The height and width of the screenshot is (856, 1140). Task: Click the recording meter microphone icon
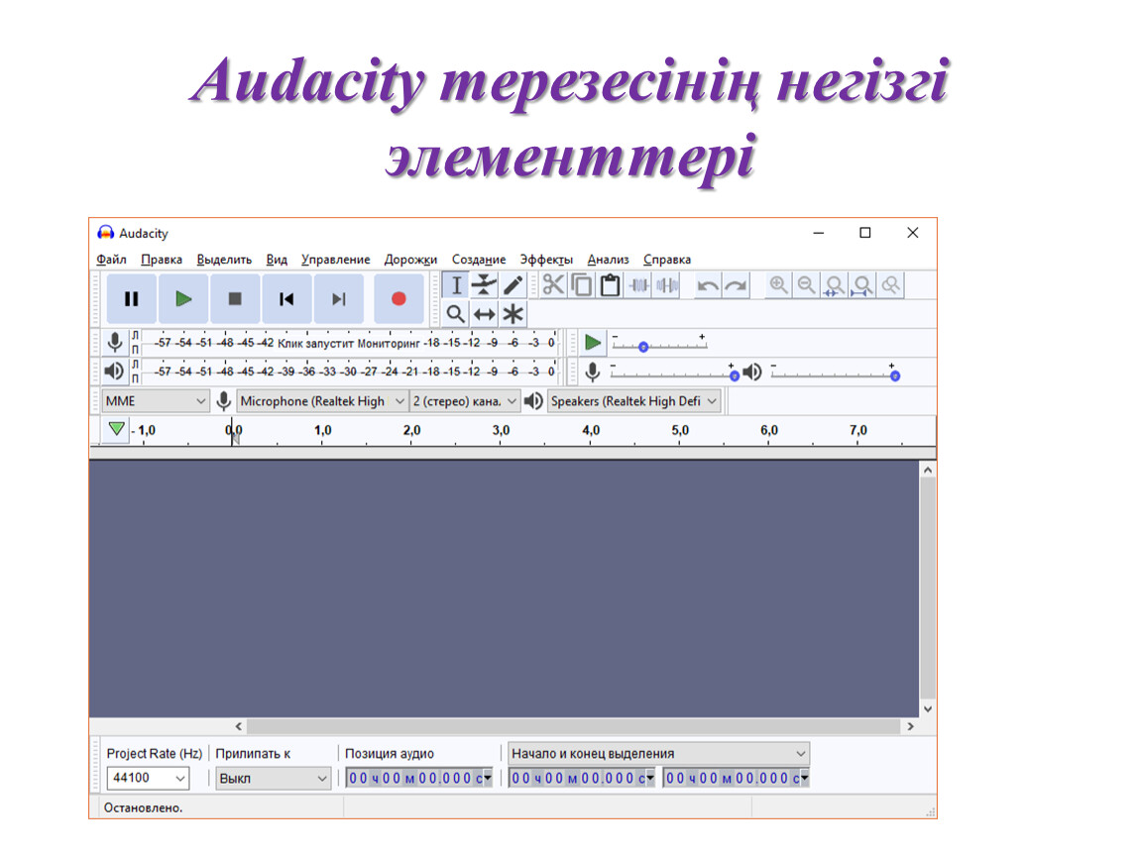(115, 342)
